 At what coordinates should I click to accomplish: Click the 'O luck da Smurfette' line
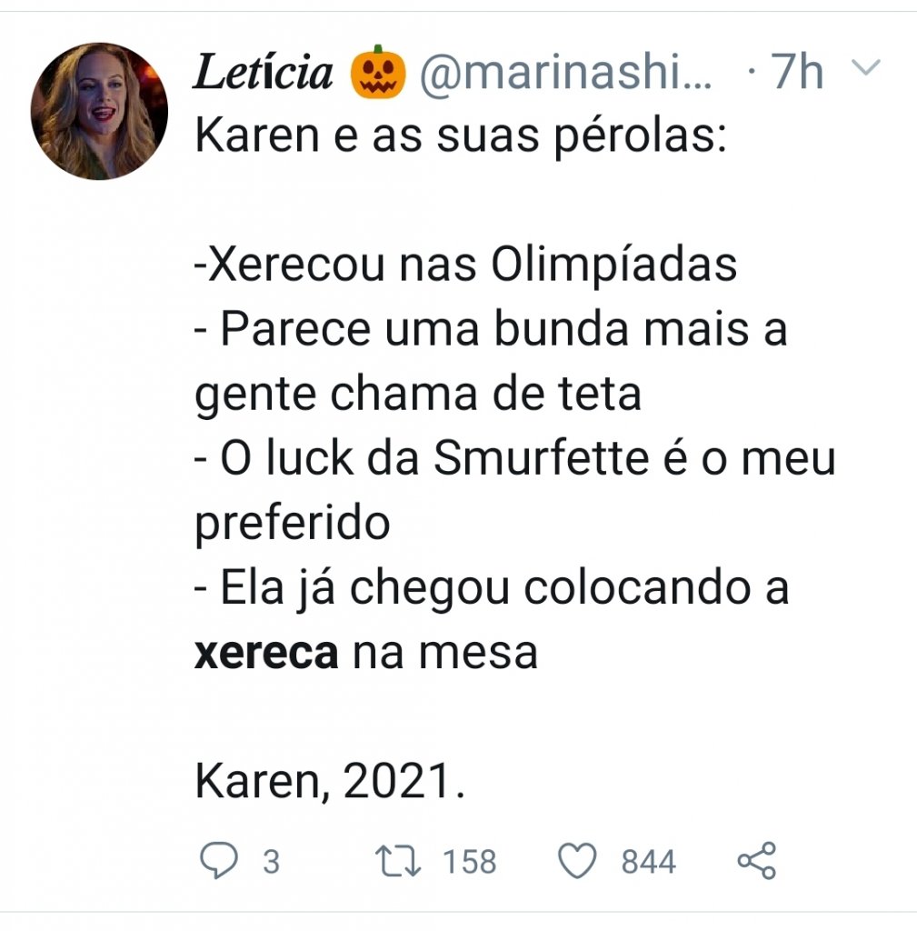(515, 458)
